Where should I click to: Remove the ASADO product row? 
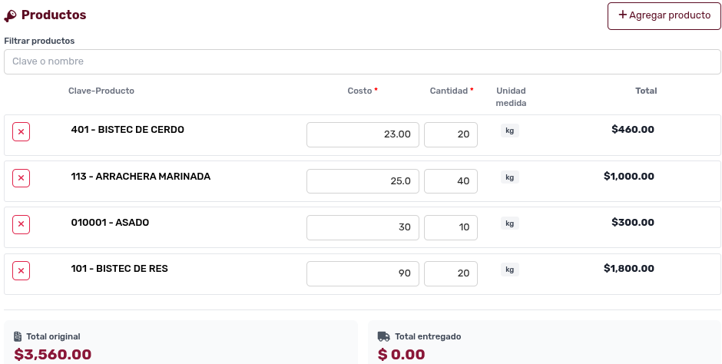click(x=21, y=224)
